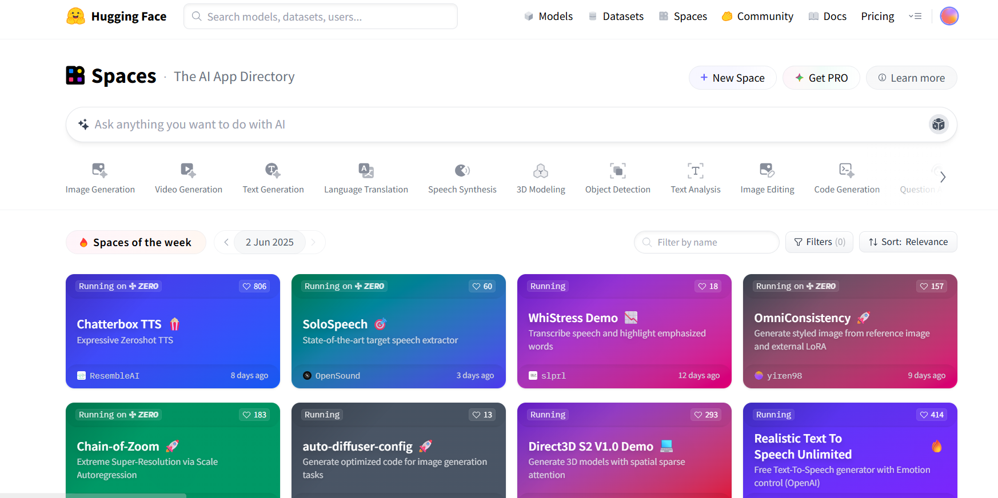Open the OmniConsistency space card
This screenshot has height=498, width=998.
point(850,331)
